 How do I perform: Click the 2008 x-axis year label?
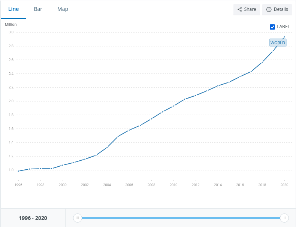click(151, 185)
